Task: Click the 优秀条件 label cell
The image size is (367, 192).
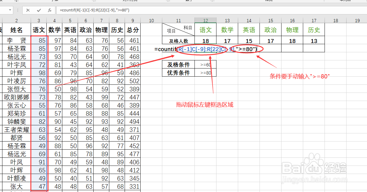Action: [x=179, y=72]
